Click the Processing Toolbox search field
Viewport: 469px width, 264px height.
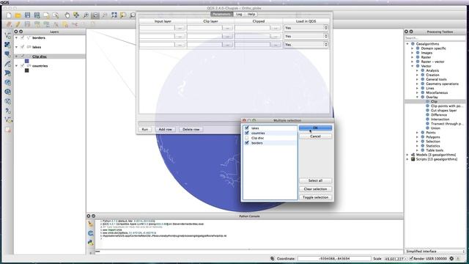click(x=435, y=38)
